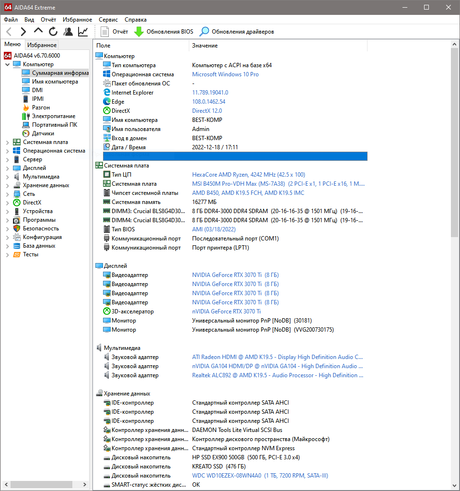Click the Up level arrow icon
The image size is (460, 491).
pos(38,31)
